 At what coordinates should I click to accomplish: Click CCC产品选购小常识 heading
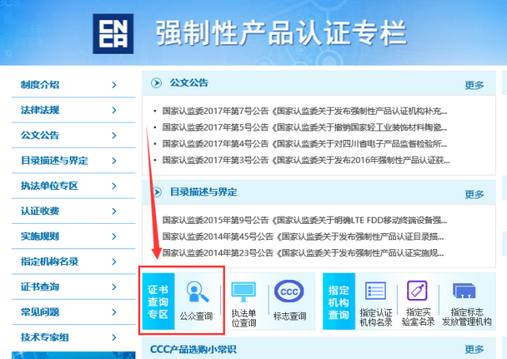(193, 349)
